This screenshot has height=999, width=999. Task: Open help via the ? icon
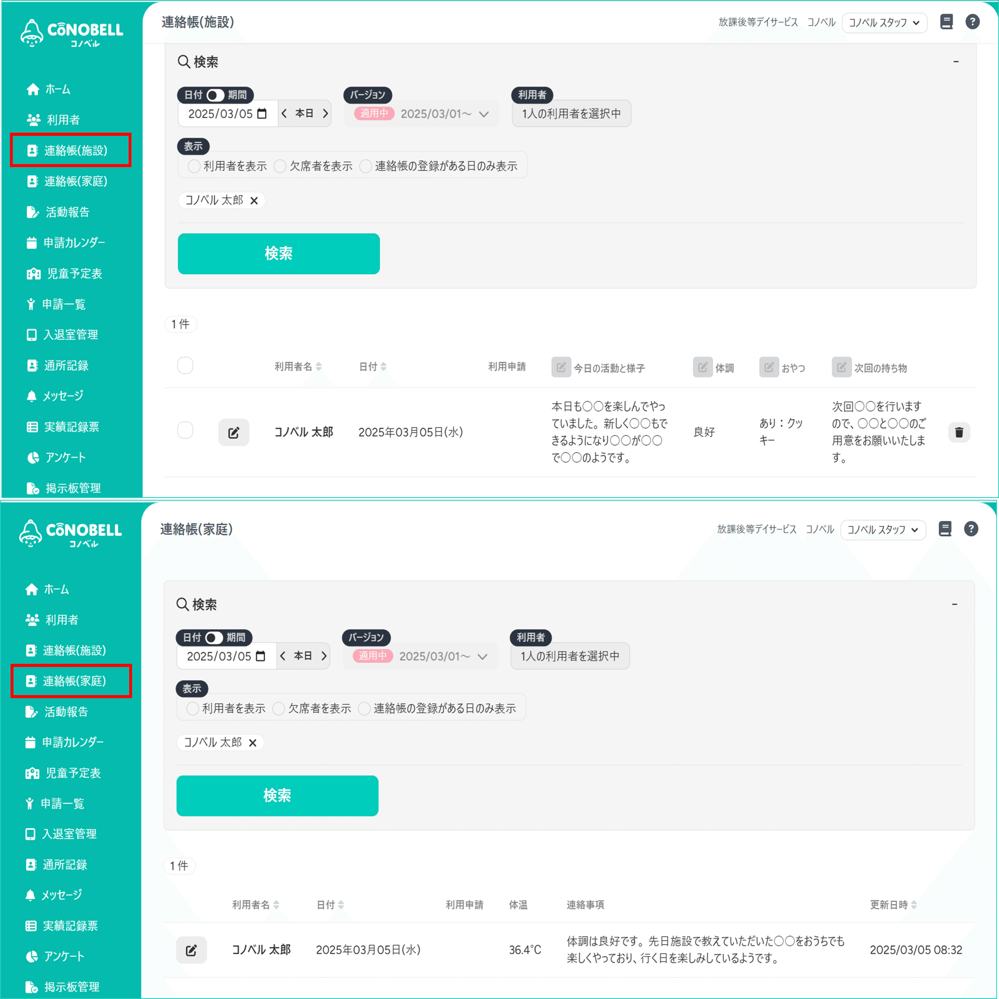[x=973, y=21]
